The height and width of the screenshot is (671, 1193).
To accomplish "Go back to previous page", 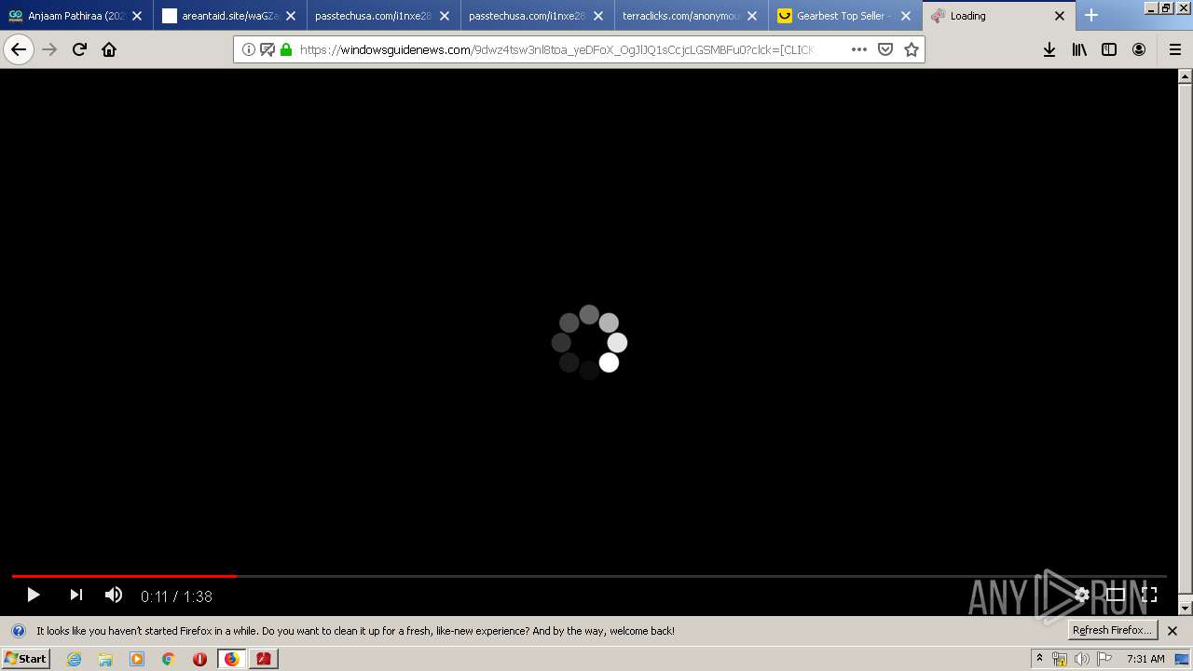I will pos(19,49).
